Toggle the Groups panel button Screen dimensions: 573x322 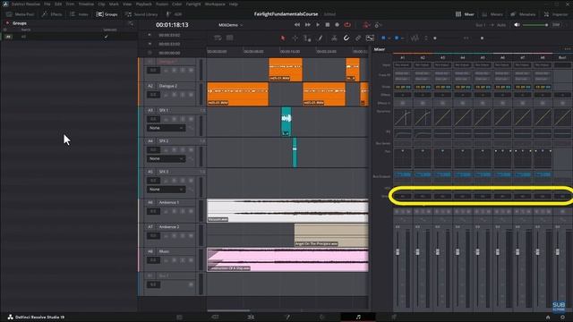point(107,14)
